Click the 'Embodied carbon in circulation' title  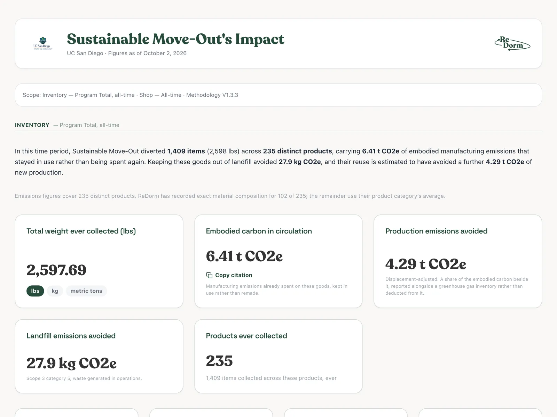(x=259, y=231)
